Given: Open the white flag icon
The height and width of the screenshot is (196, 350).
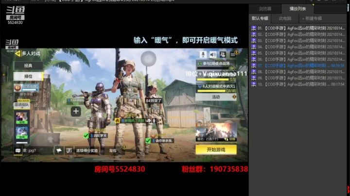Looking at the screenshot, I should point(59,150).
